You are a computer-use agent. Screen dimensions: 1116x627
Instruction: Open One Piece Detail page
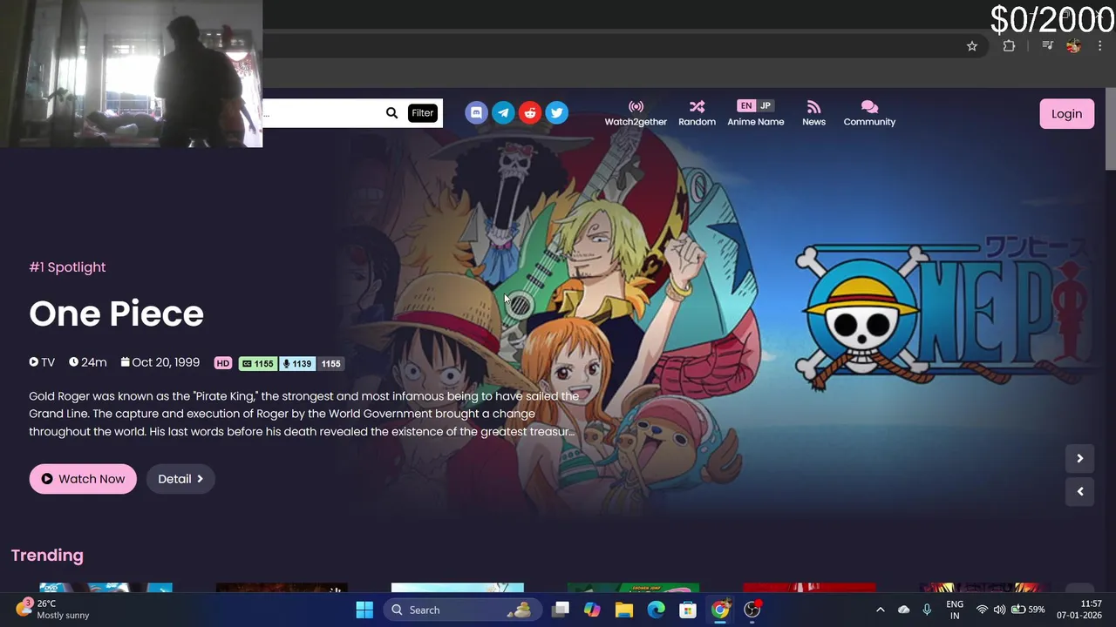coord(180,479)
